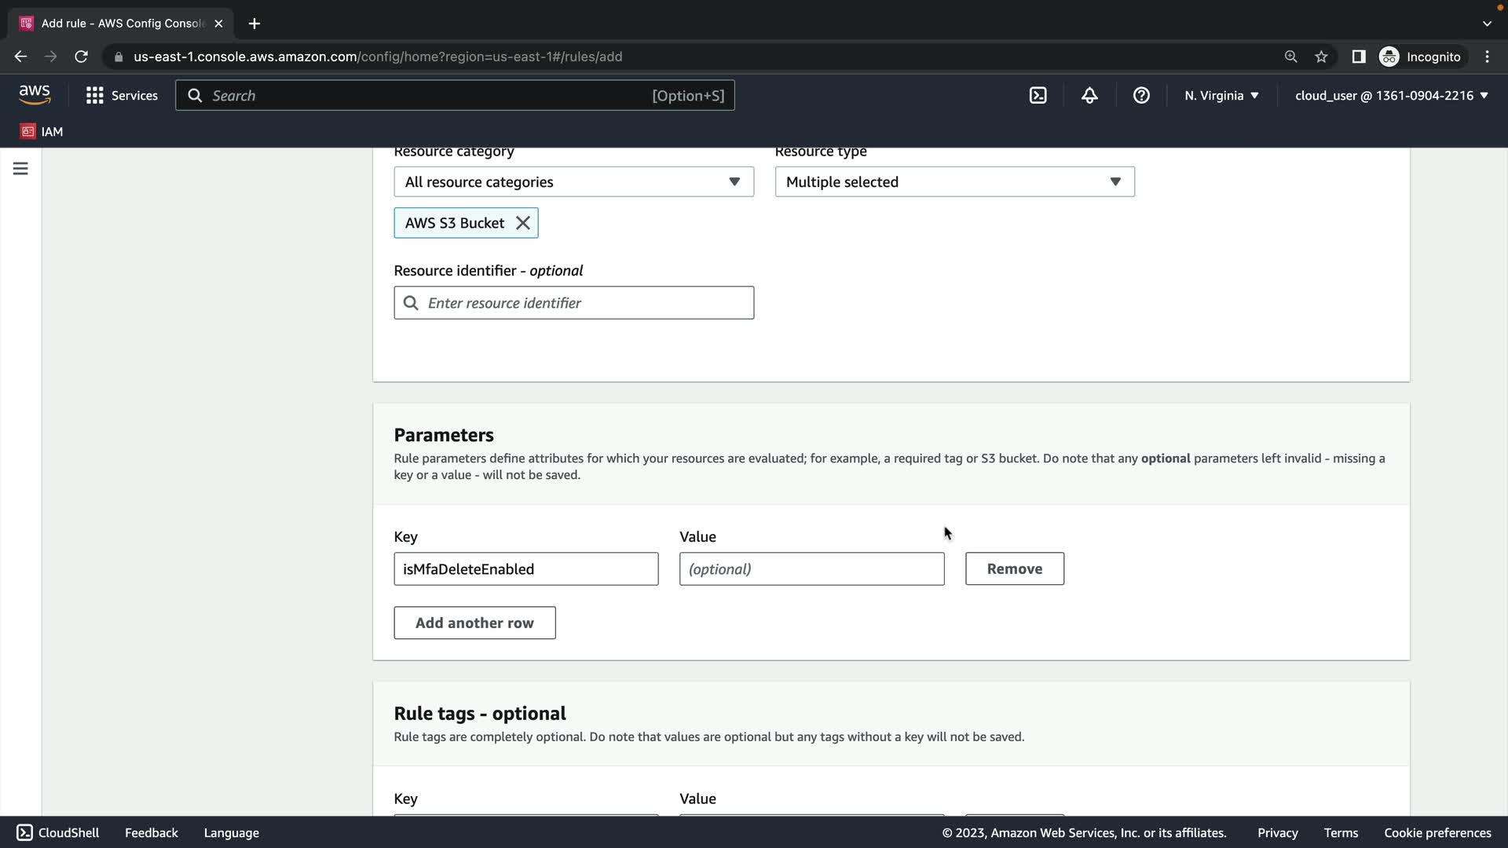Click Add another row button

pyautogui.click(x=474, y=623)
